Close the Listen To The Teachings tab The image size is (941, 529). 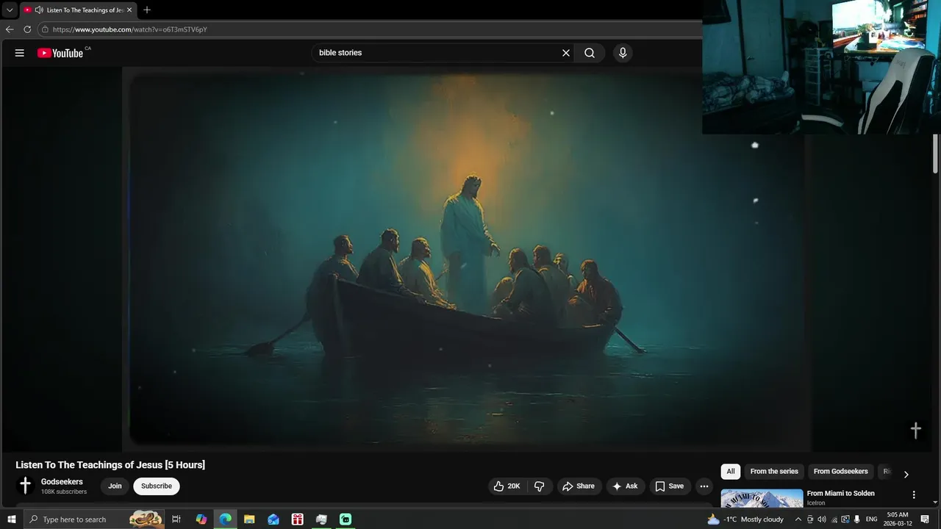click(129, 10)
